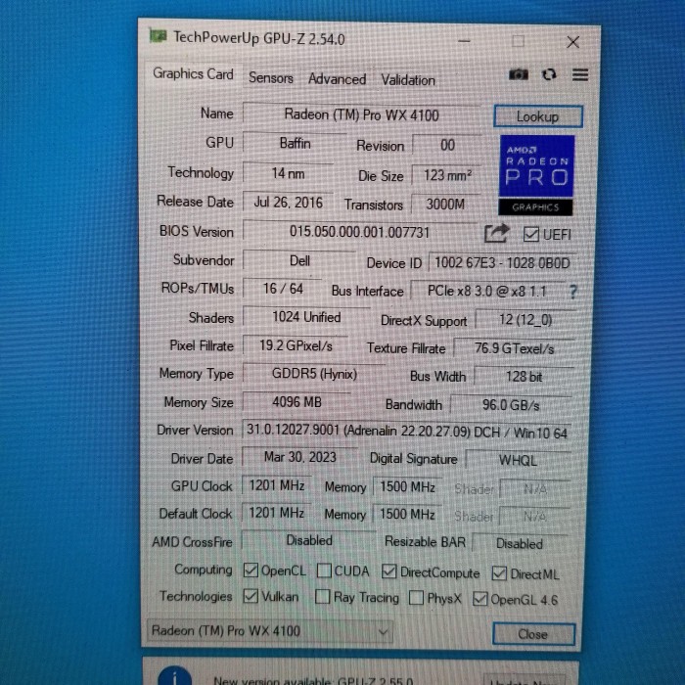Click the Memory Type GDDR5 (Hynix)
This screenshot has height=685, width=685.
(x=314, y=374)
